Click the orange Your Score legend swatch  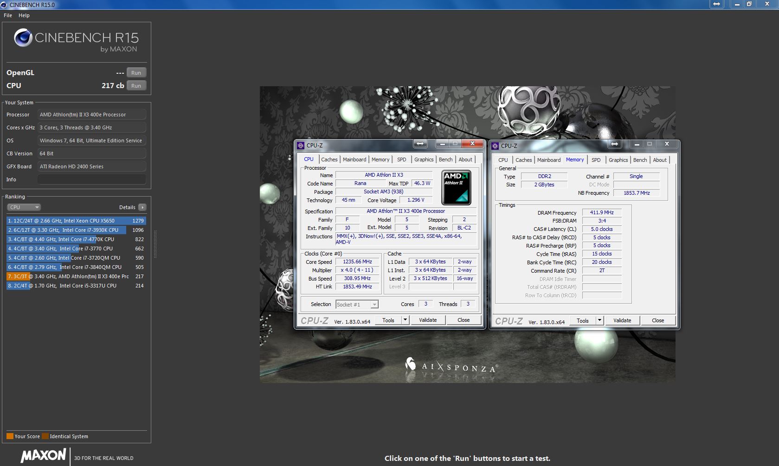10,436
